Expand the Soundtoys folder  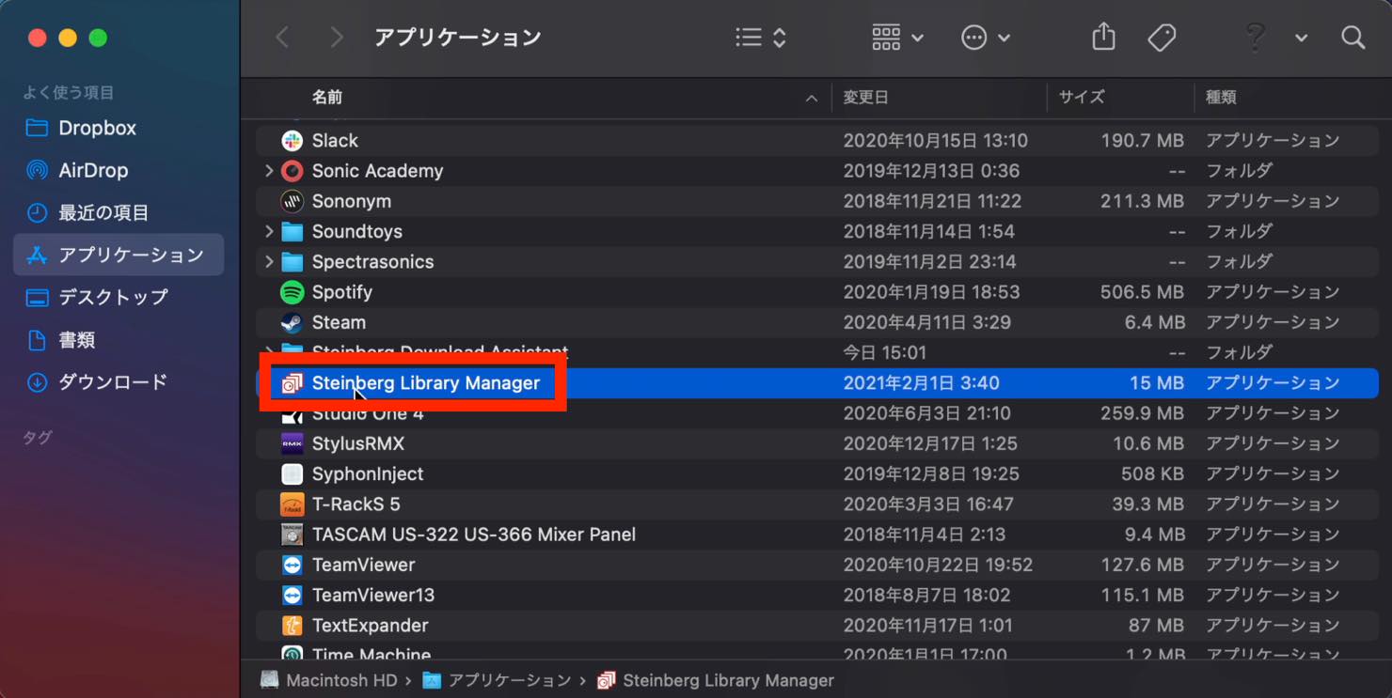(x=269, y=231)
